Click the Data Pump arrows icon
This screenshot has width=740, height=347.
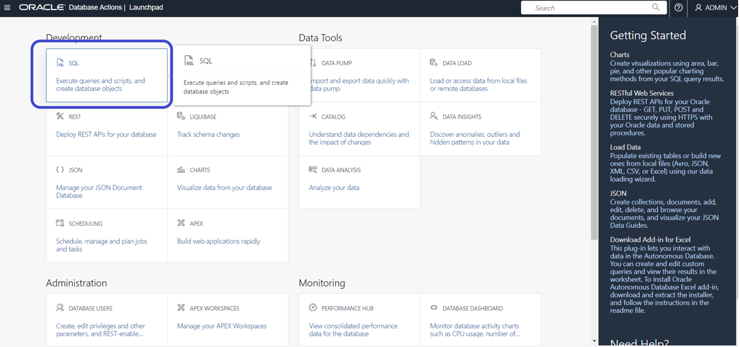pos(314,63)
